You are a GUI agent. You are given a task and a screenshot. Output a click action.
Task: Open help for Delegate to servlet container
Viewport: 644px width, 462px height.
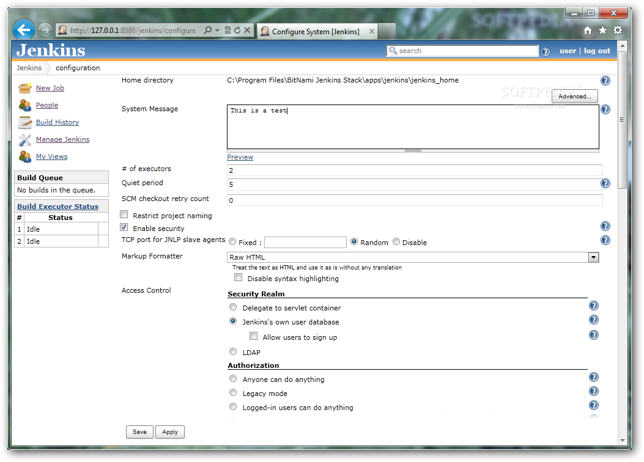594,306
